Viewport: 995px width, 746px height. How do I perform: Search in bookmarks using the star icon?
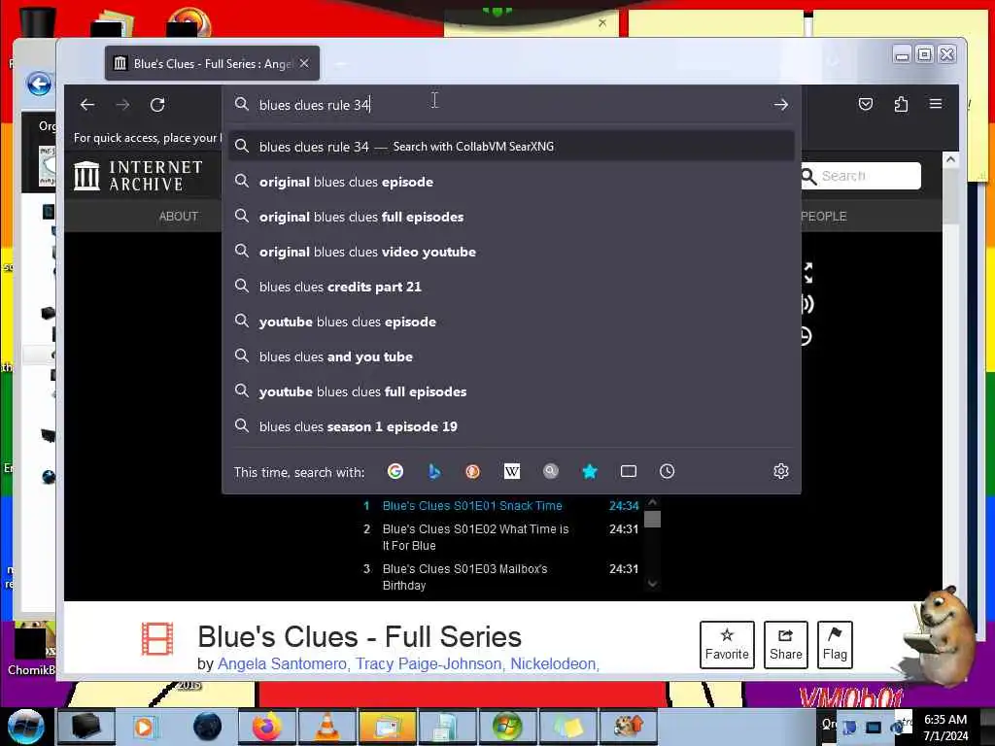click(x=590, y=471)
